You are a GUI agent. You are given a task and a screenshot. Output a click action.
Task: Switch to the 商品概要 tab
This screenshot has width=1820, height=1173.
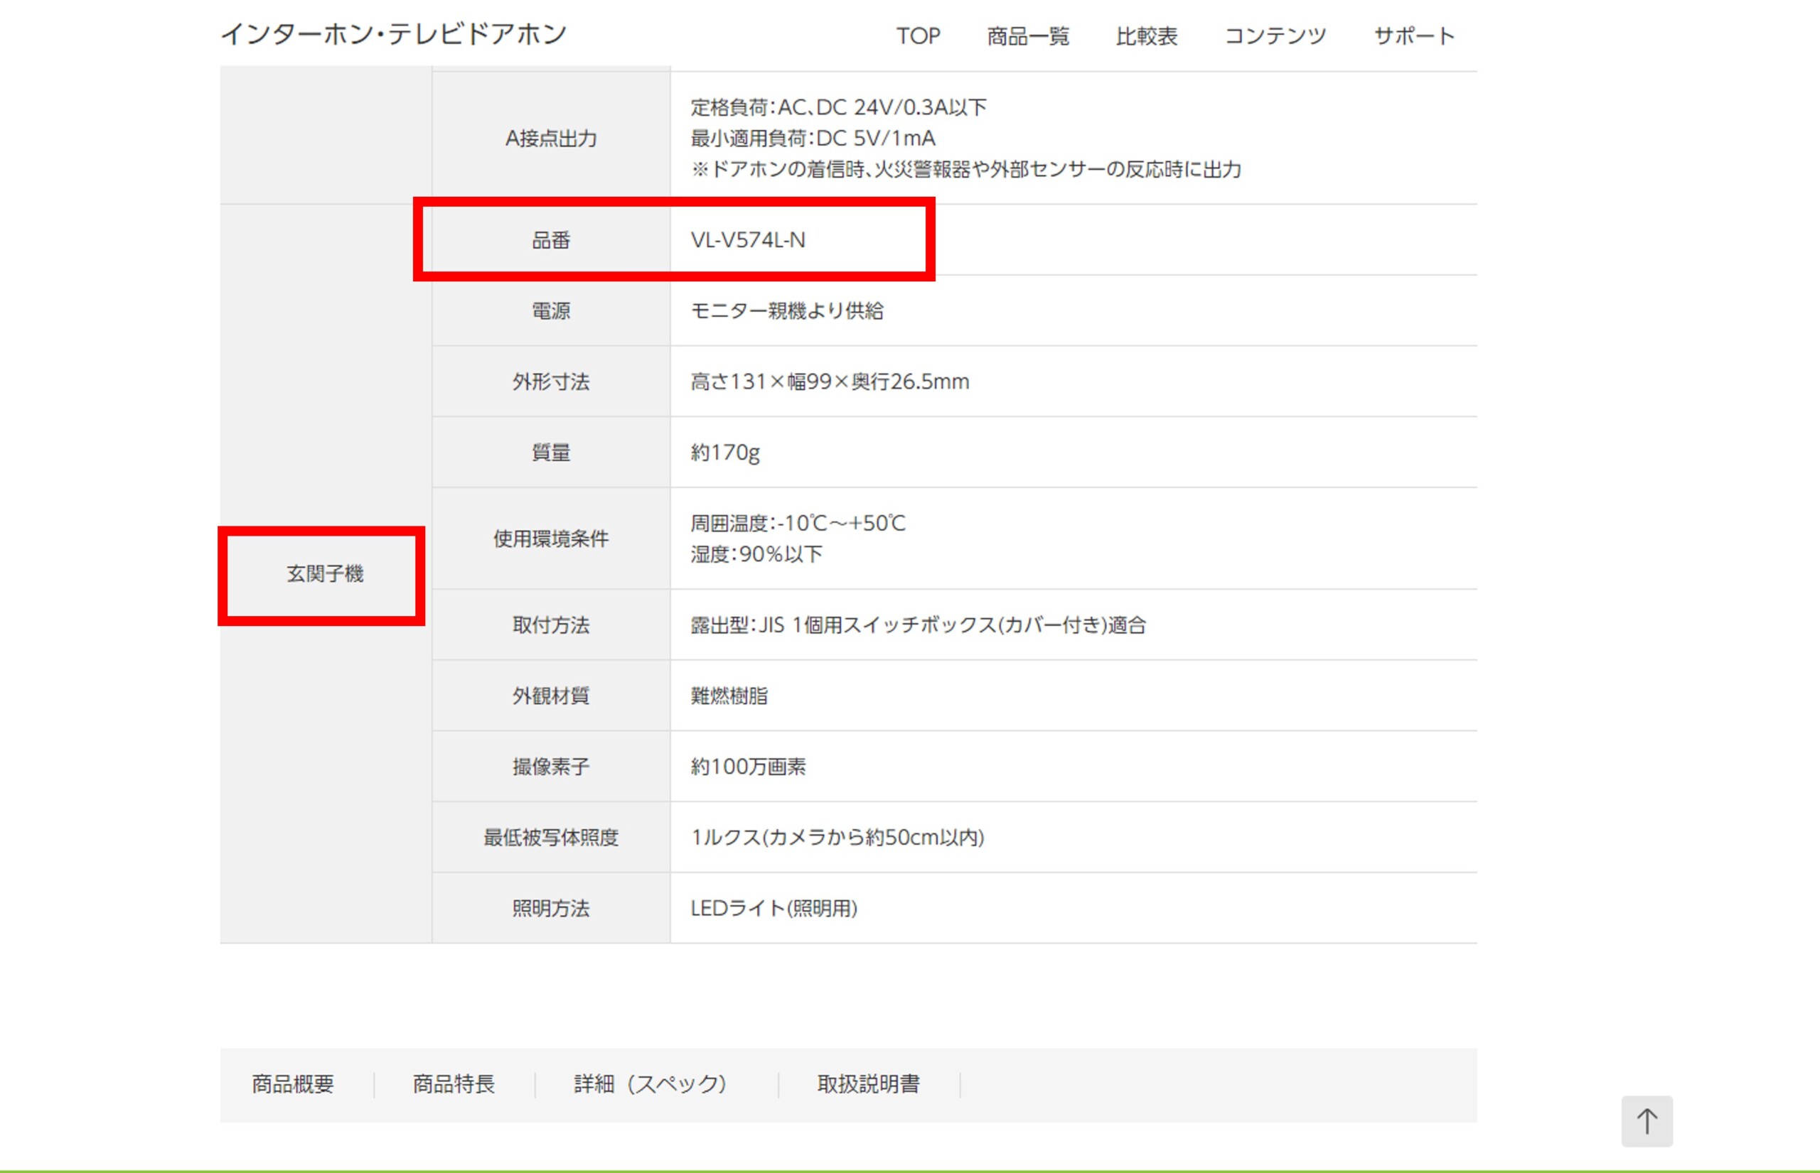coord(293,1084)
